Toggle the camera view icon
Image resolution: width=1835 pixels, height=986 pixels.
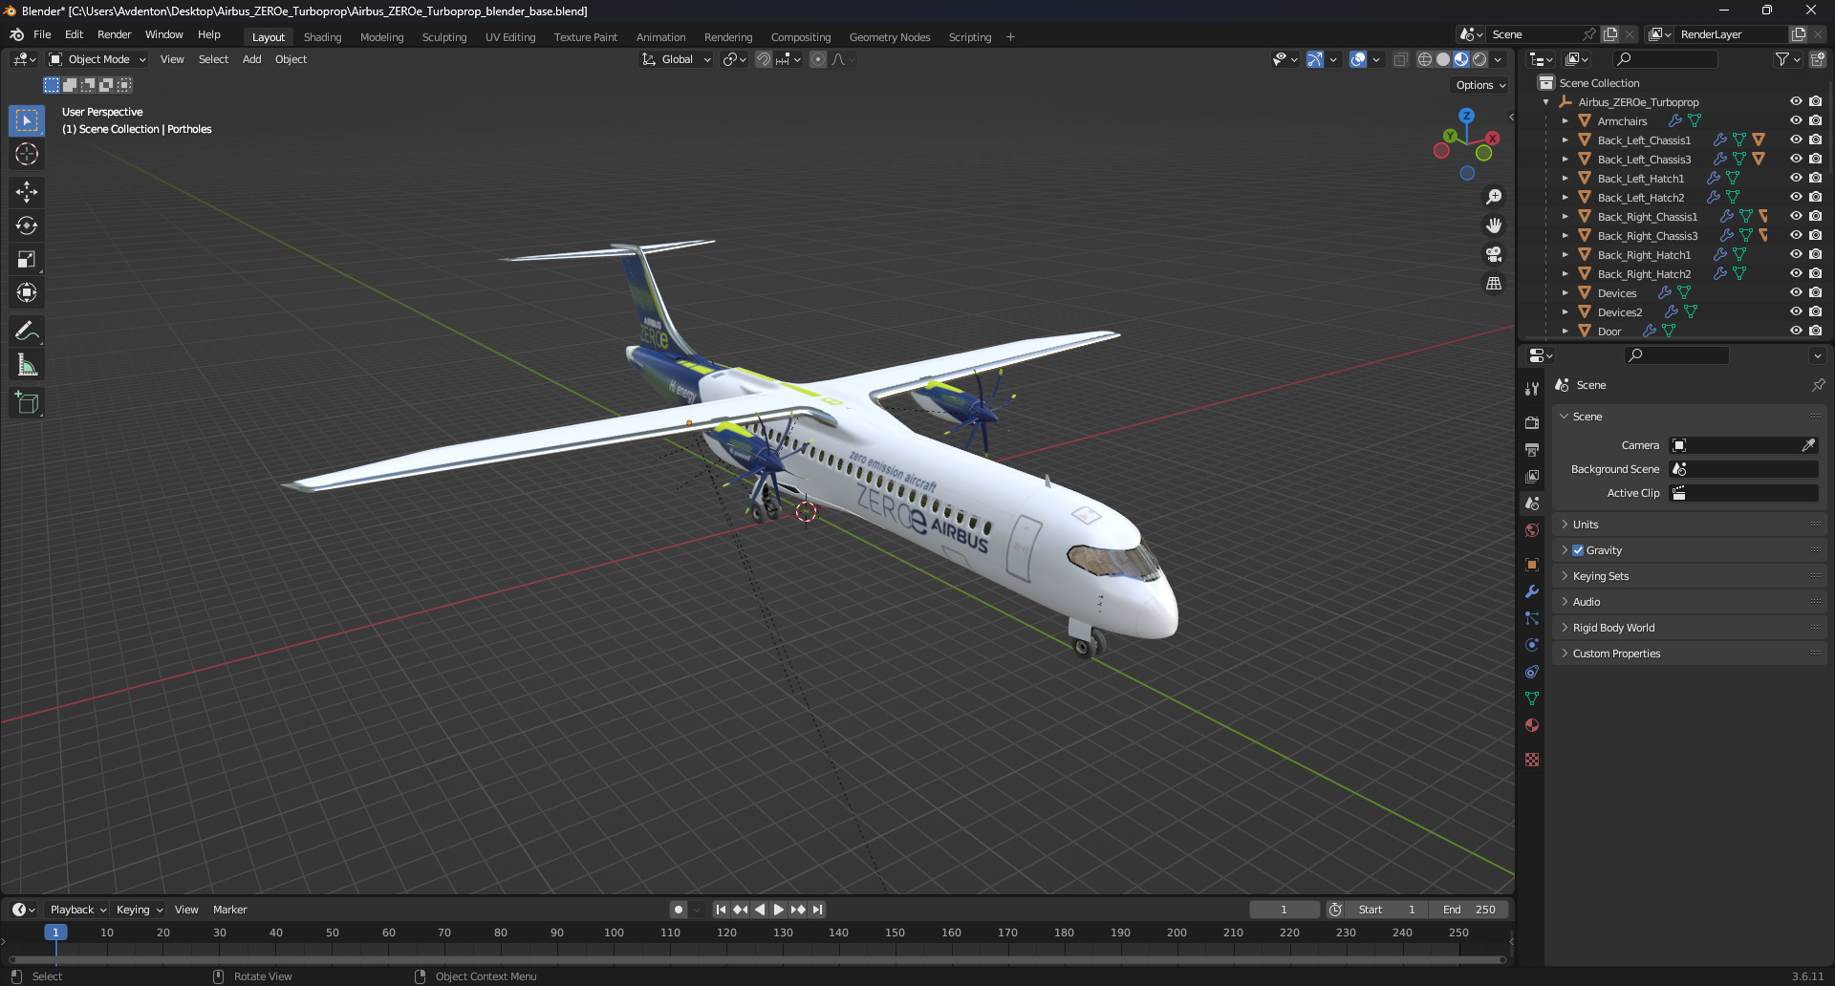1493,254
